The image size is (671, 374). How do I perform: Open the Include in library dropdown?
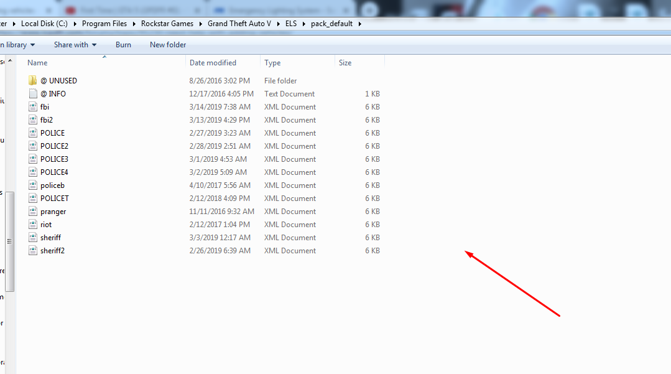click(17, 45)
